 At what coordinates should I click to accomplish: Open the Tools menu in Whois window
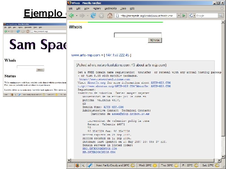tap(123, 8)
